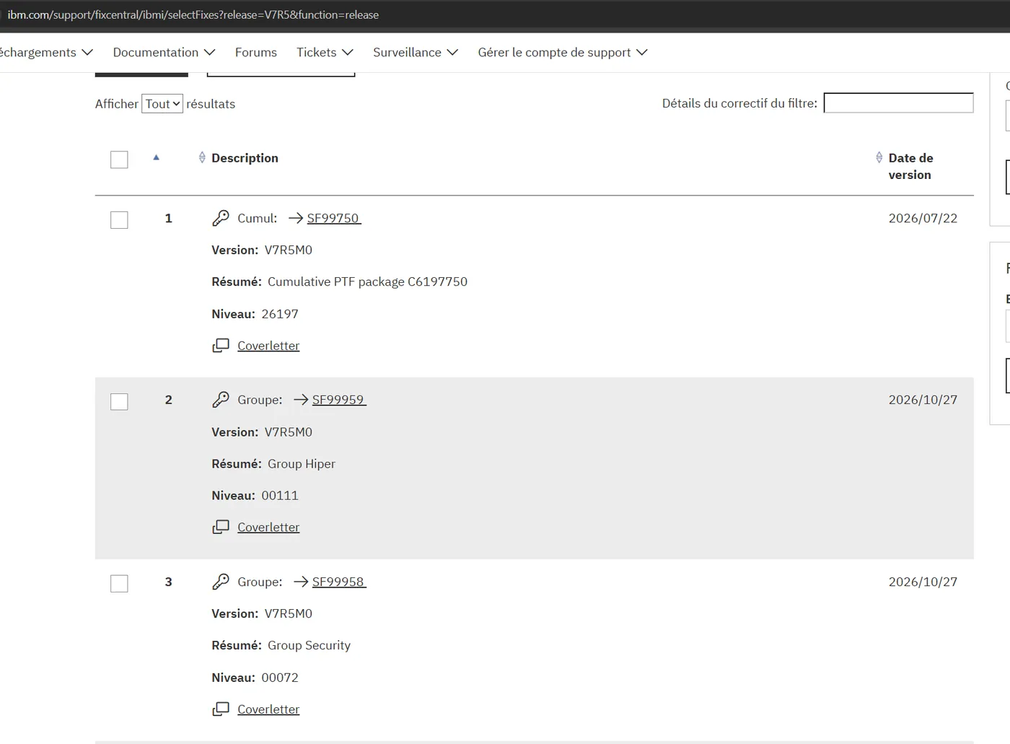Screen dimensions: 1010x744
Task: Expand the Surveillance menu
Action: tap(416, 53)
